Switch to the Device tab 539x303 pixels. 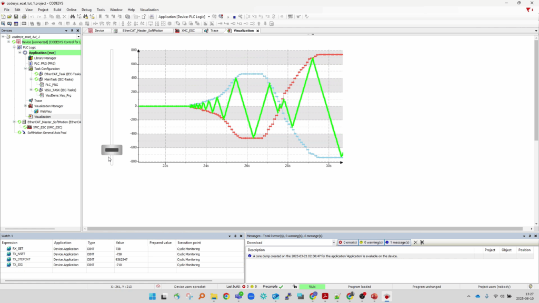99,31
